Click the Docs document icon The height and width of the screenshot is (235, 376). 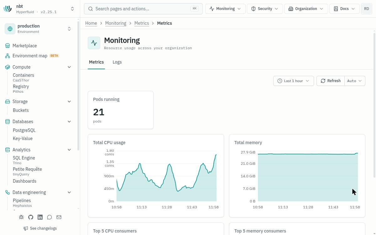336,9
